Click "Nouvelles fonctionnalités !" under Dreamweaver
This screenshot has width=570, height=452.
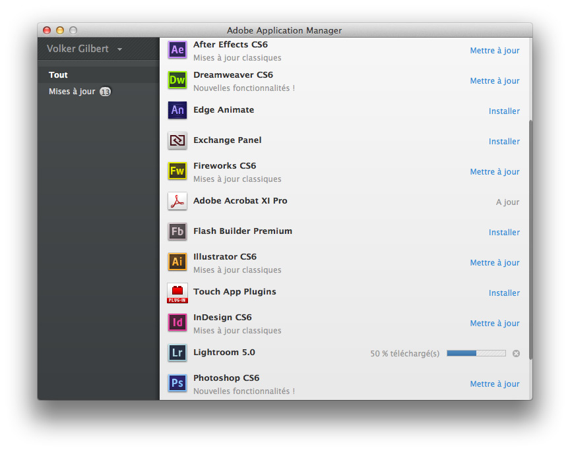point(244,88)
